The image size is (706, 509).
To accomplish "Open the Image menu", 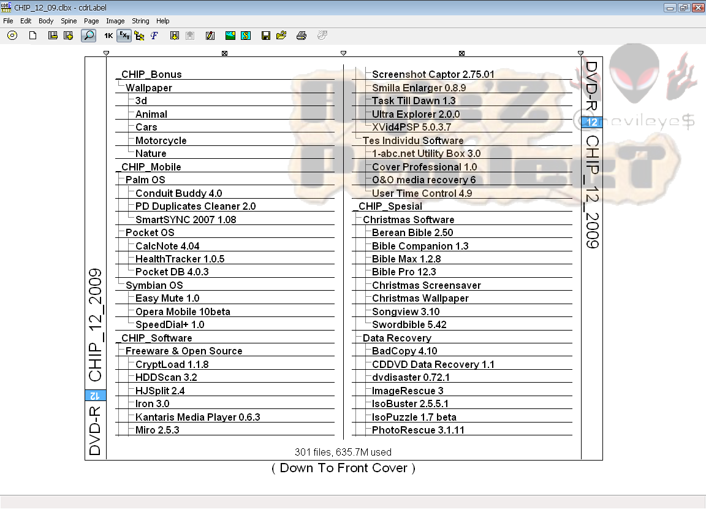I will [115, 20].
